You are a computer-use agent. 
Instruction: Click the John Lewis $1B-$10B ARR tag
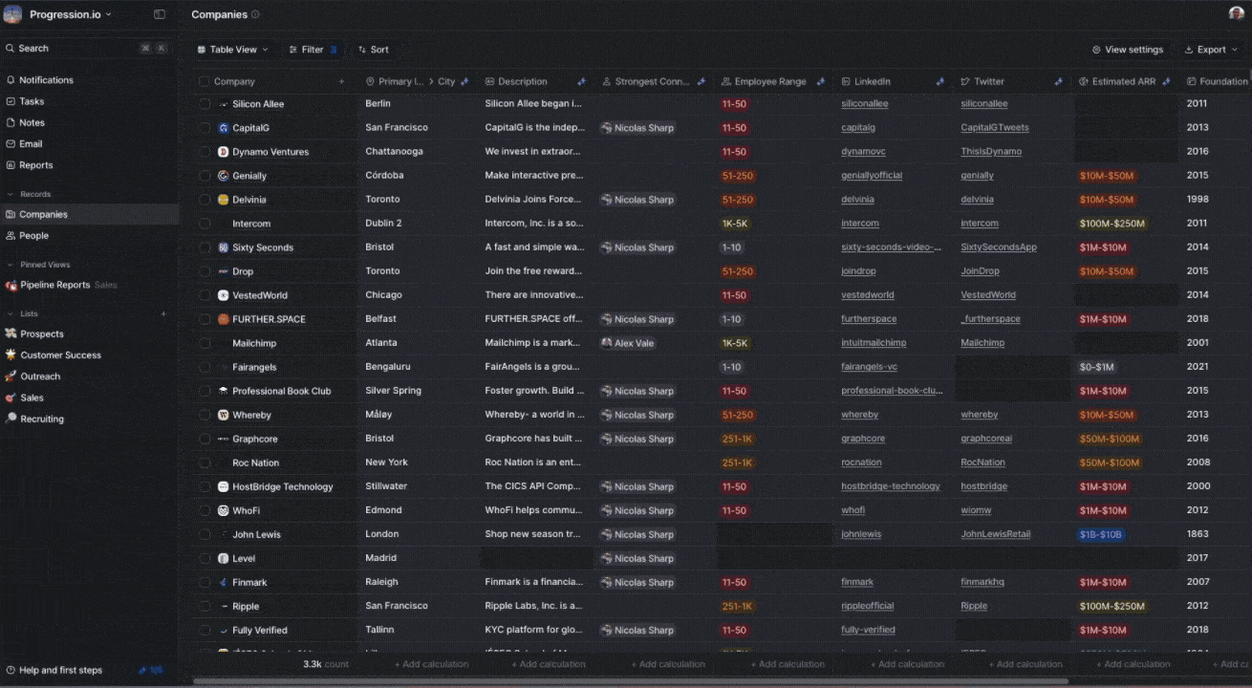point(1101,534)
